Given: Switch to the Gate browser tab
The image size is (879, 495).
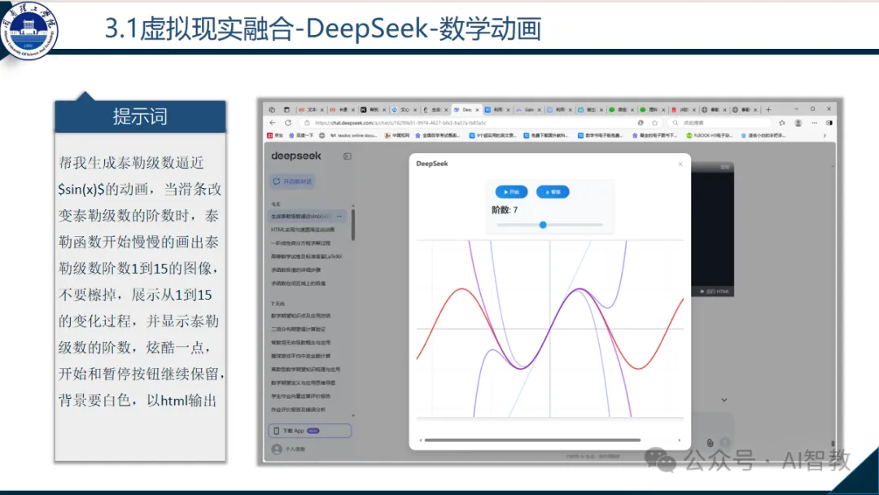Looking at the screenshot, I should [529, 110].
